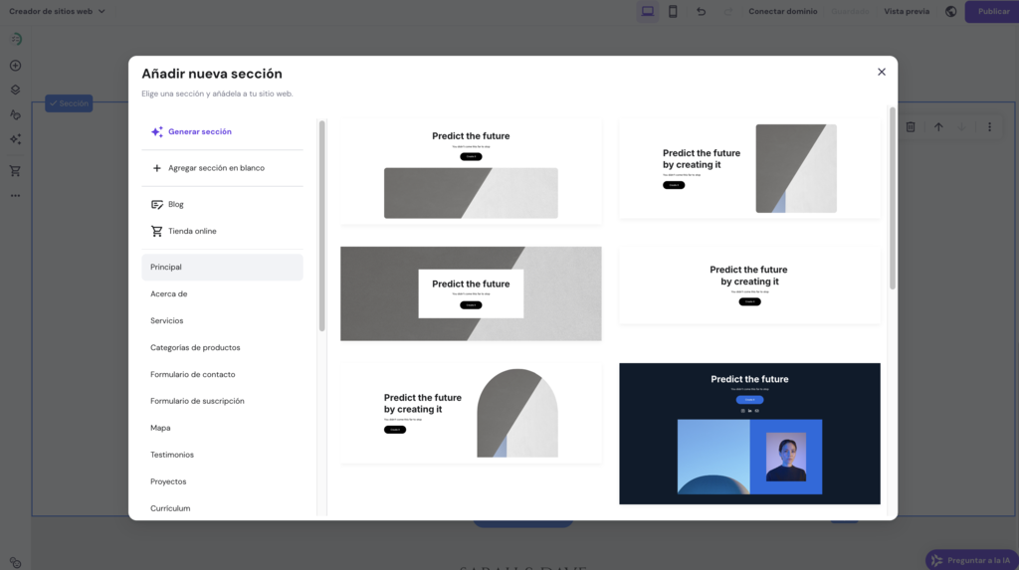The width and height of the screenshot is (1019, 570).
Task: Open the layers icon in left sidebar
Action: (16, 90)
